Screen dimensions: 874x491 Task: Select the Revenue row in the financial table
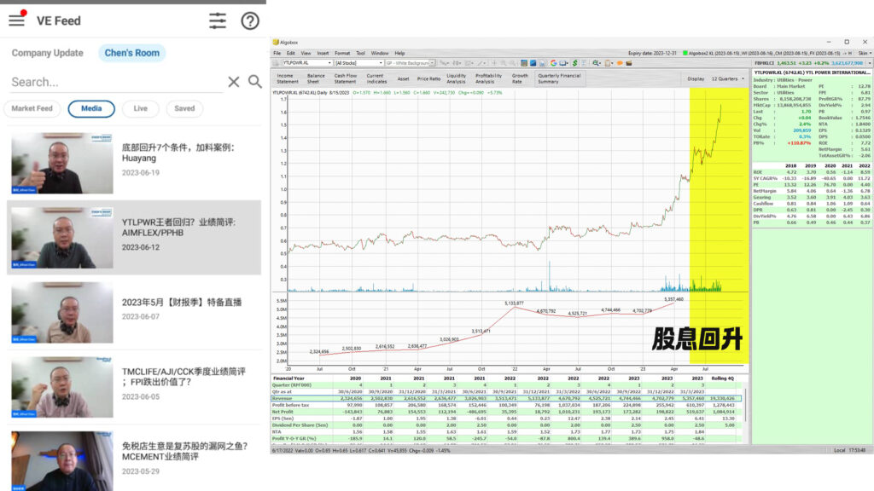[x=506, y=399]
